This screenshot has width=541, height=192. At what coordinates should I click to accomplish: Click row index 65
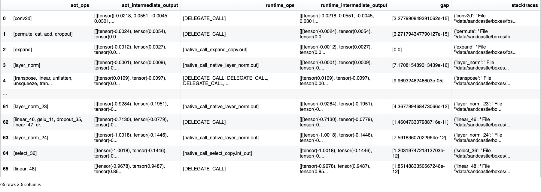[x=5, y=169]
